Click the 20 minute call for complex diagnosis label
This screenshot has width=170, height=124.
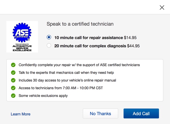coord(90,46)
